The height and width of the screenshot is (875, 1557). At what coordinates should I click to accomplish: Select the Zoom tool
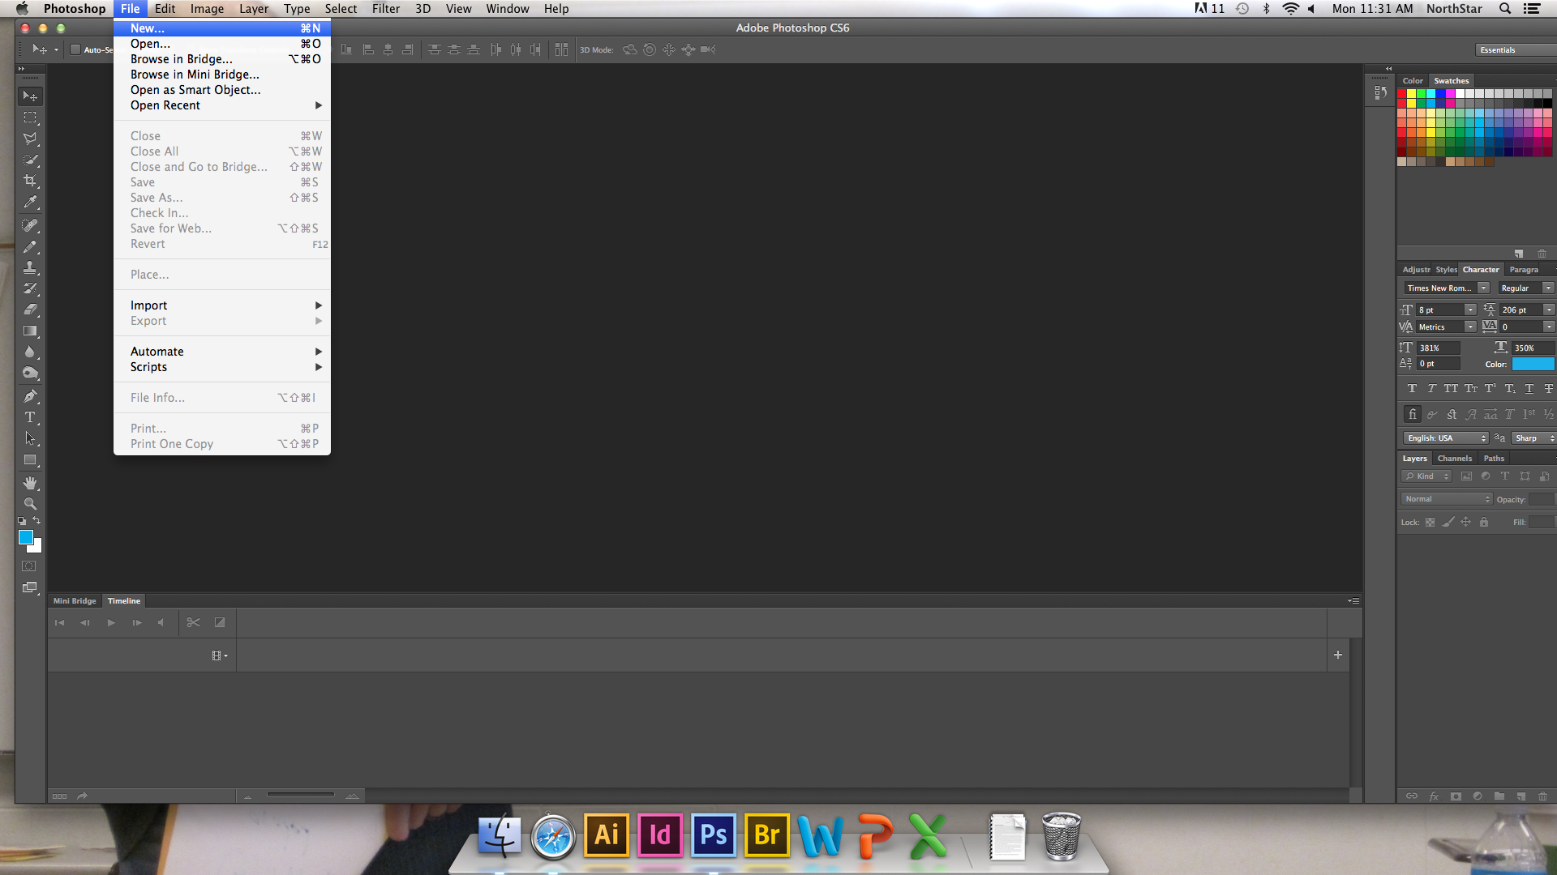click(x=30, y=504)
